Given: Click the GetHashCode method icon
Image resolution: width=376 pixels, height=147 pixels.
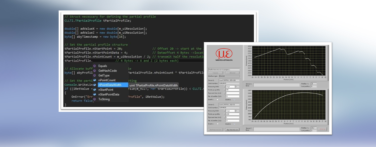Looking at the screenshot, I should coord(95,71).
